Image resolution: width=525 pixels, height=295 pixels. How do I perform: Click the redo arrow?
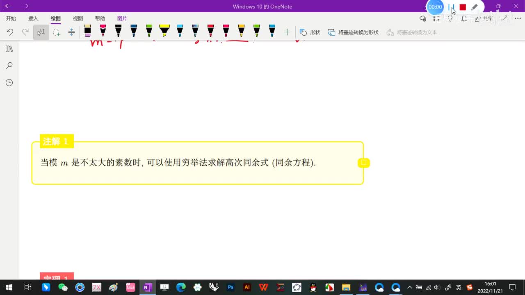[x=25, y=32]
